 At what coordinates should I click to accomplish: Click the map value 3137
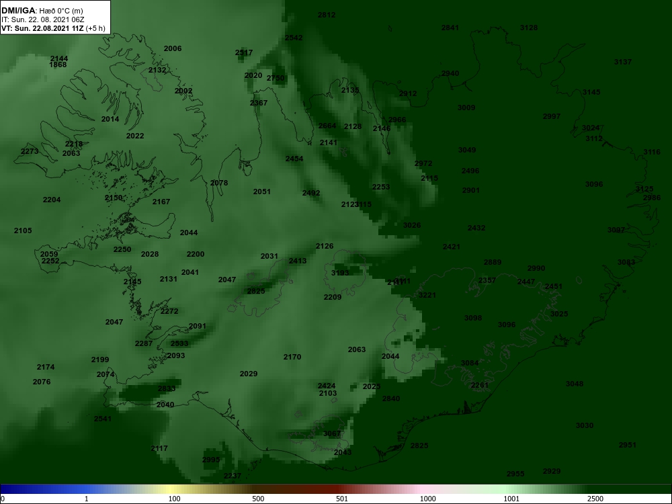pyautogui.click(x=623, y=62)
